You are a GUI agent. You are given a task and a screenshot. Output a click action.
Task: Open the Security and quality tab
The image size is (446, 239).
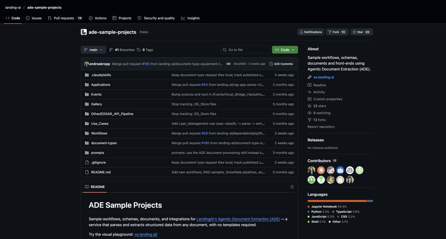(x=156, y=18)
